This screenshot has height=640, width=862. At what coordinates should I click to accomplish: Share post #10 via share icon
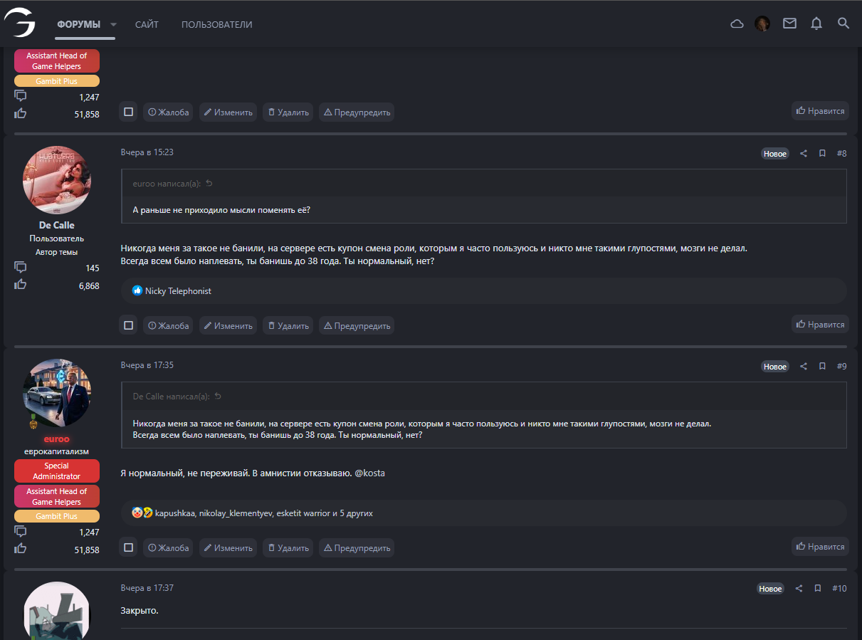(x=799, y=589)
